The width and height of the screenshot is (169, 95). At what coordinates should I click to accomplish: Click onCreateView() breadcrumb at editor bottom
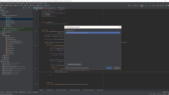click(x=50, y=90)
